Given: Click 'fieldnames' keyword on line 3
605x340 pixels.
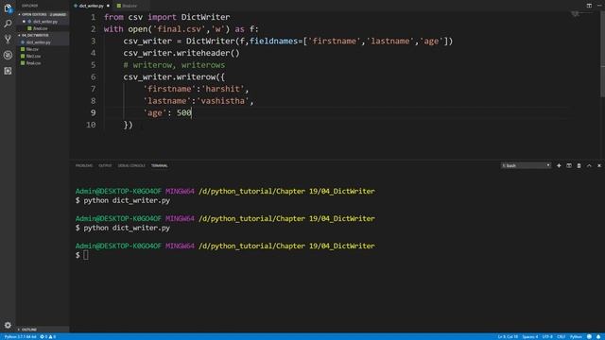Looking at the screenshot, I should 273,41.
